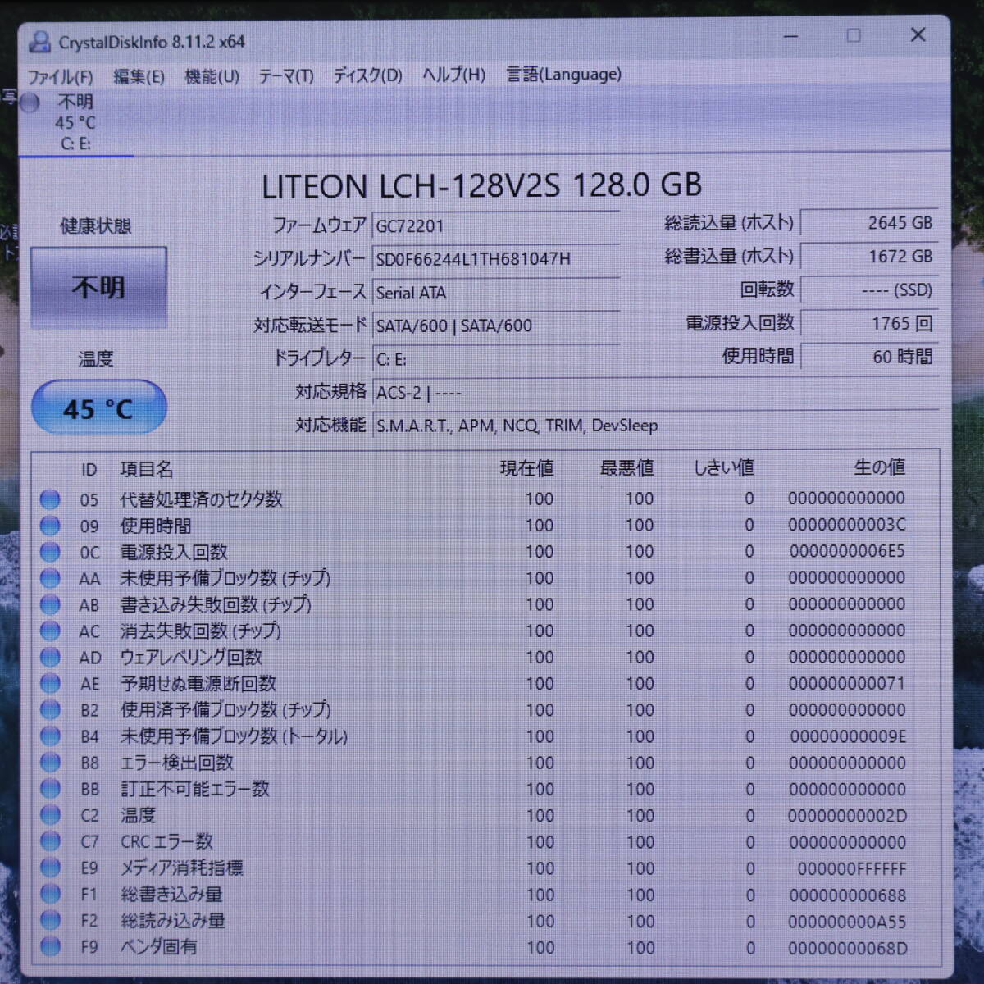Screen dimensions: 984x984
Task: Open the ファイル(F) menu
Action: pyautogui.click(x=60, y=77)
